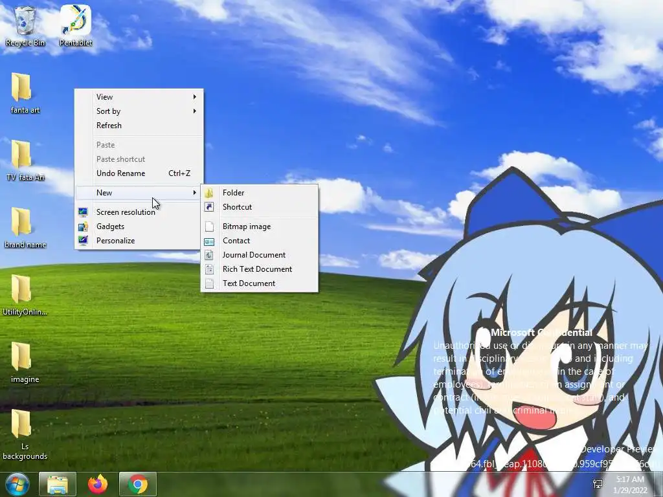Choose Screen resolution from the menu
This screenshot has height=497, width=663.
[139, 212]
